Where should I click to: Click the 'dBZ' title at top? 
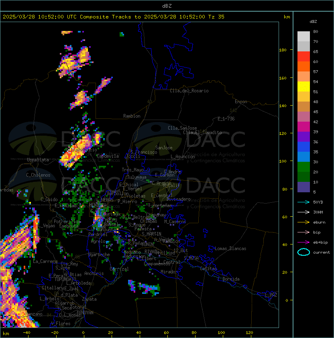(x=167, y=6)
